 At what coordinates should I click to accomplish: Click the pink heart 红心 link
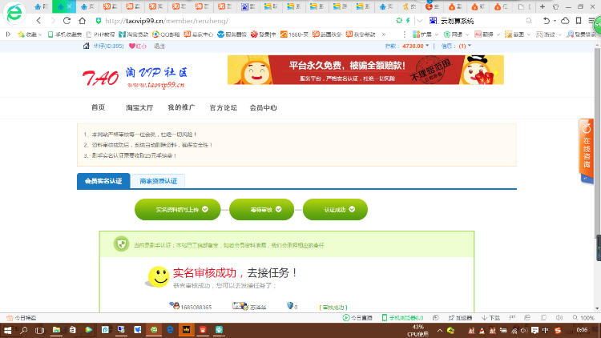coord(138,46)
